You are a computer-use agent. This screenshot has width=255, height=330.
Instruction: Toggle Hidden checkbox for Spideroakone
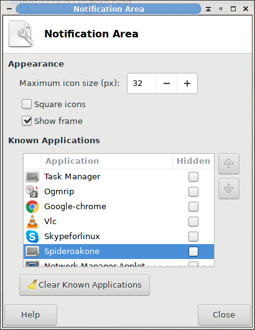click(x=193, y=252)
